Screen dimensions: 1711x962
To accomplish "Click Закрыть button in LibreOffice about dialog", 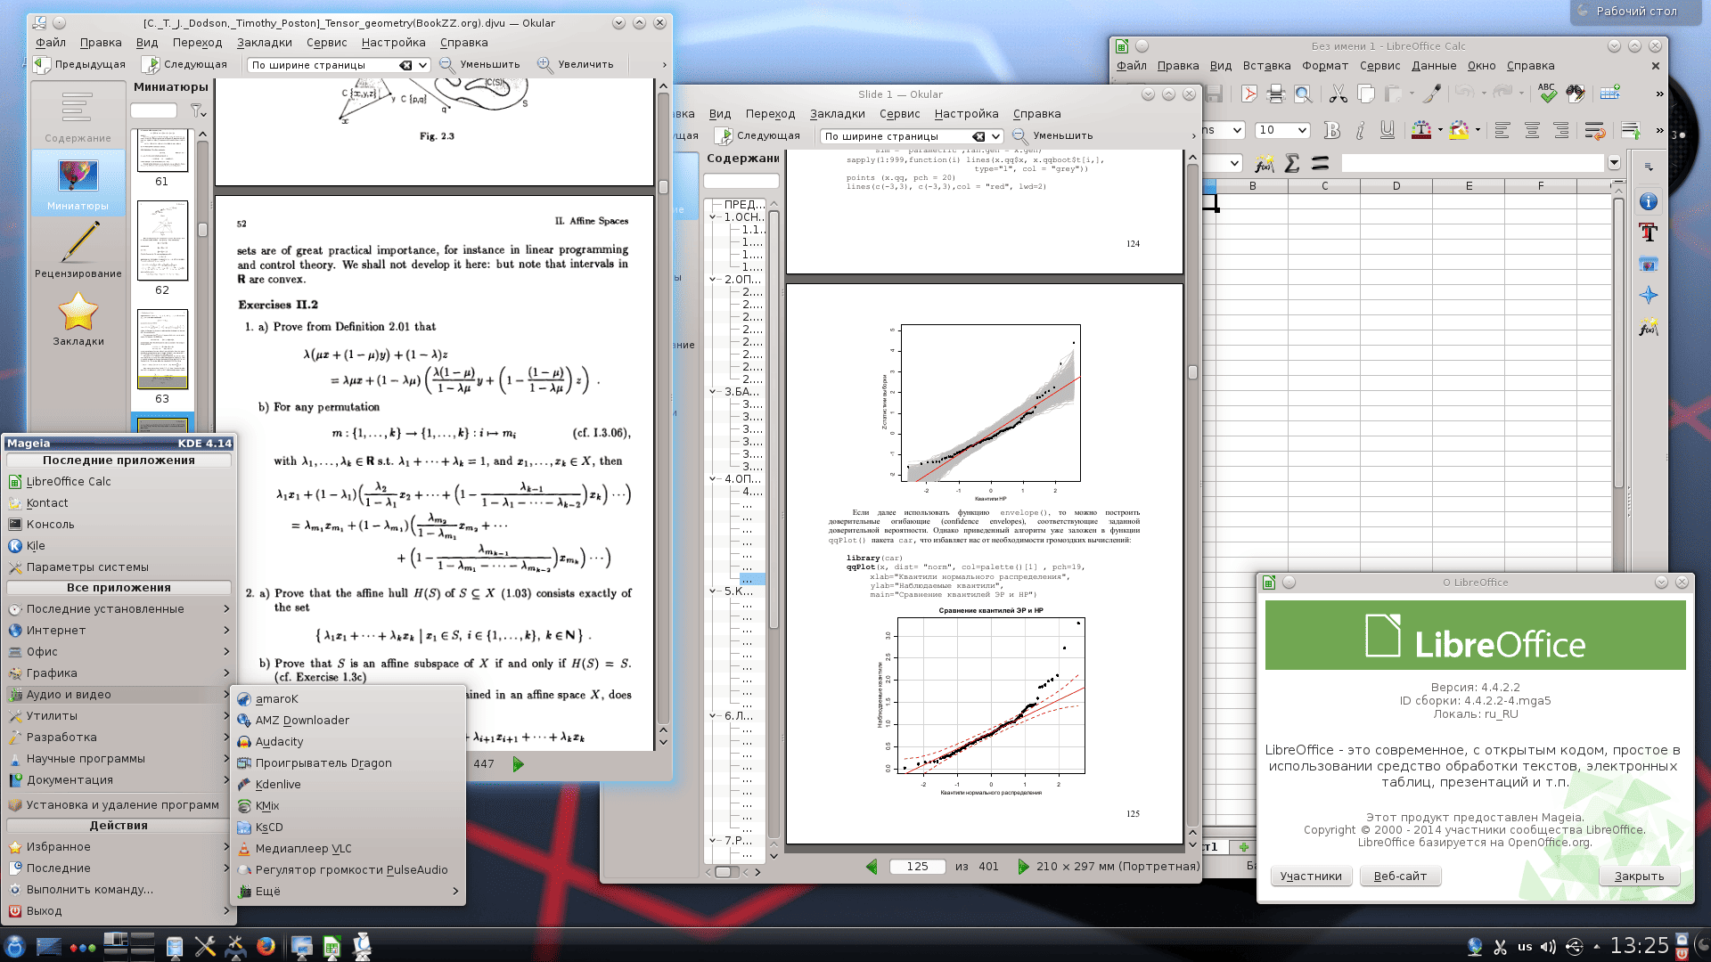I will point(1639,876).
